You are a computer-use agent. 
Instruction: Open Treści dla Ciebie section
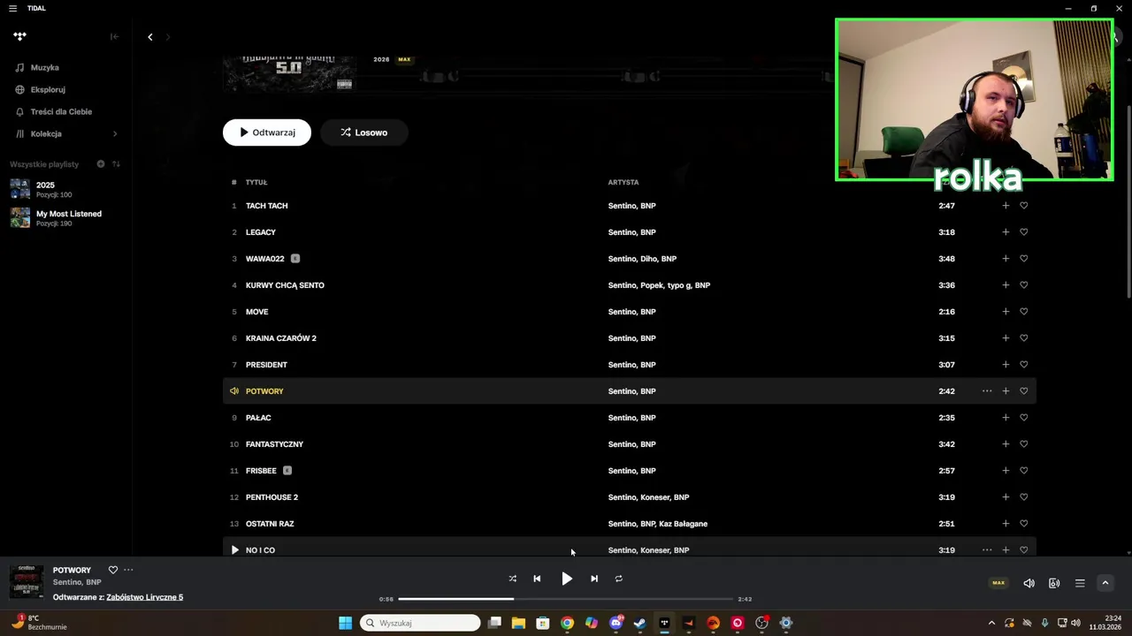61,111
